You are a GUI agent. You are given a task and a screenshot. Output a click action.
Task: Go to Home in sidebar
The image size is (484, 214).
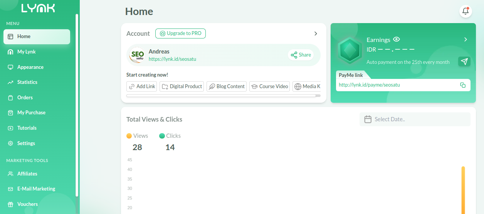coord(37,37)
